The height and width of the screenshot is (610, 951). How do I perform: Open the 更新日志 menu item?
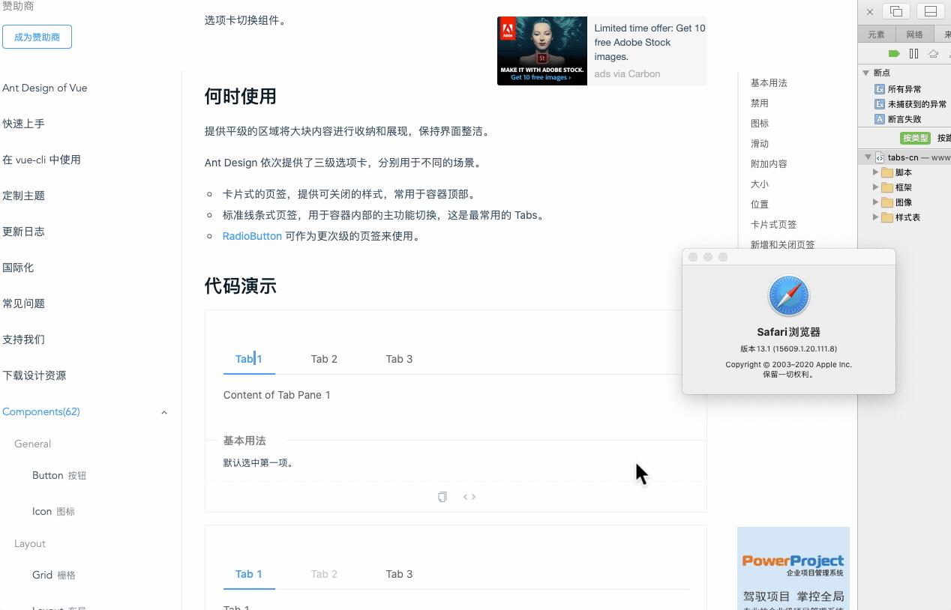click(23, 232)
